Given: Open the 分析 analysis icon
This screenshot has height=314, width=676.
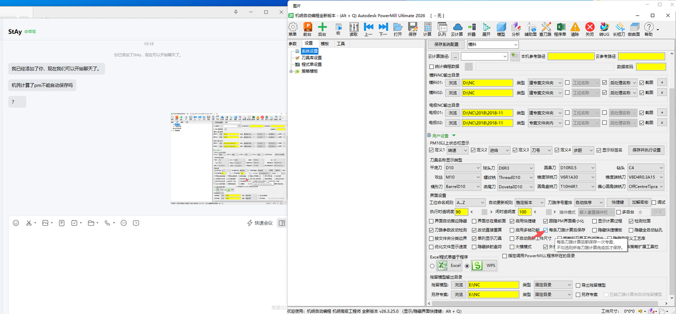Looking at the screenshot, I should tap(516, 29).
